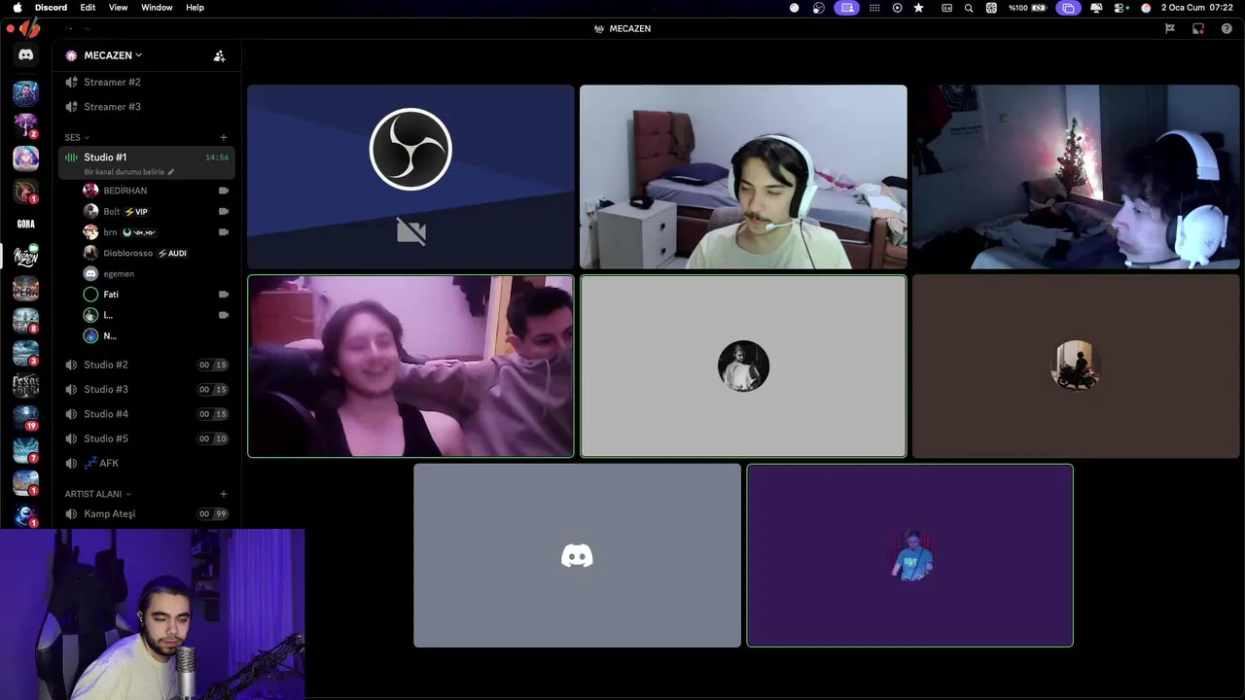Open the Edit menu

pyautogui.click(x=88, y=8)
